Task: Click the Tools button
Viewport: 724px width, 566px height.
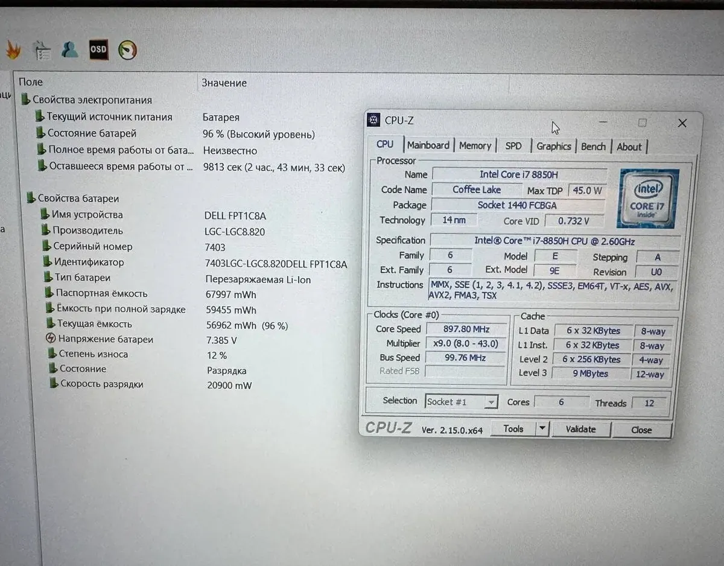Action: 513,429
